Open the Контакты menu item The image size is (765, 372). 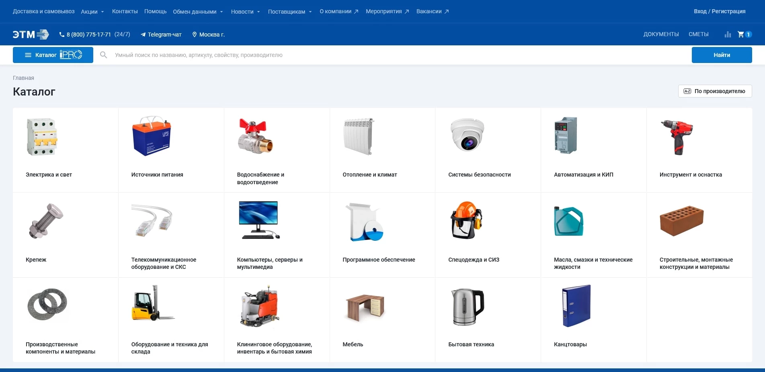pos(125,11)
